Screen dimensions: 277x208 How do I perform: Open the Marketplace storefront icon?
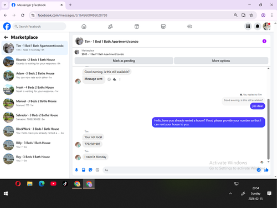(x=163, y=27)
